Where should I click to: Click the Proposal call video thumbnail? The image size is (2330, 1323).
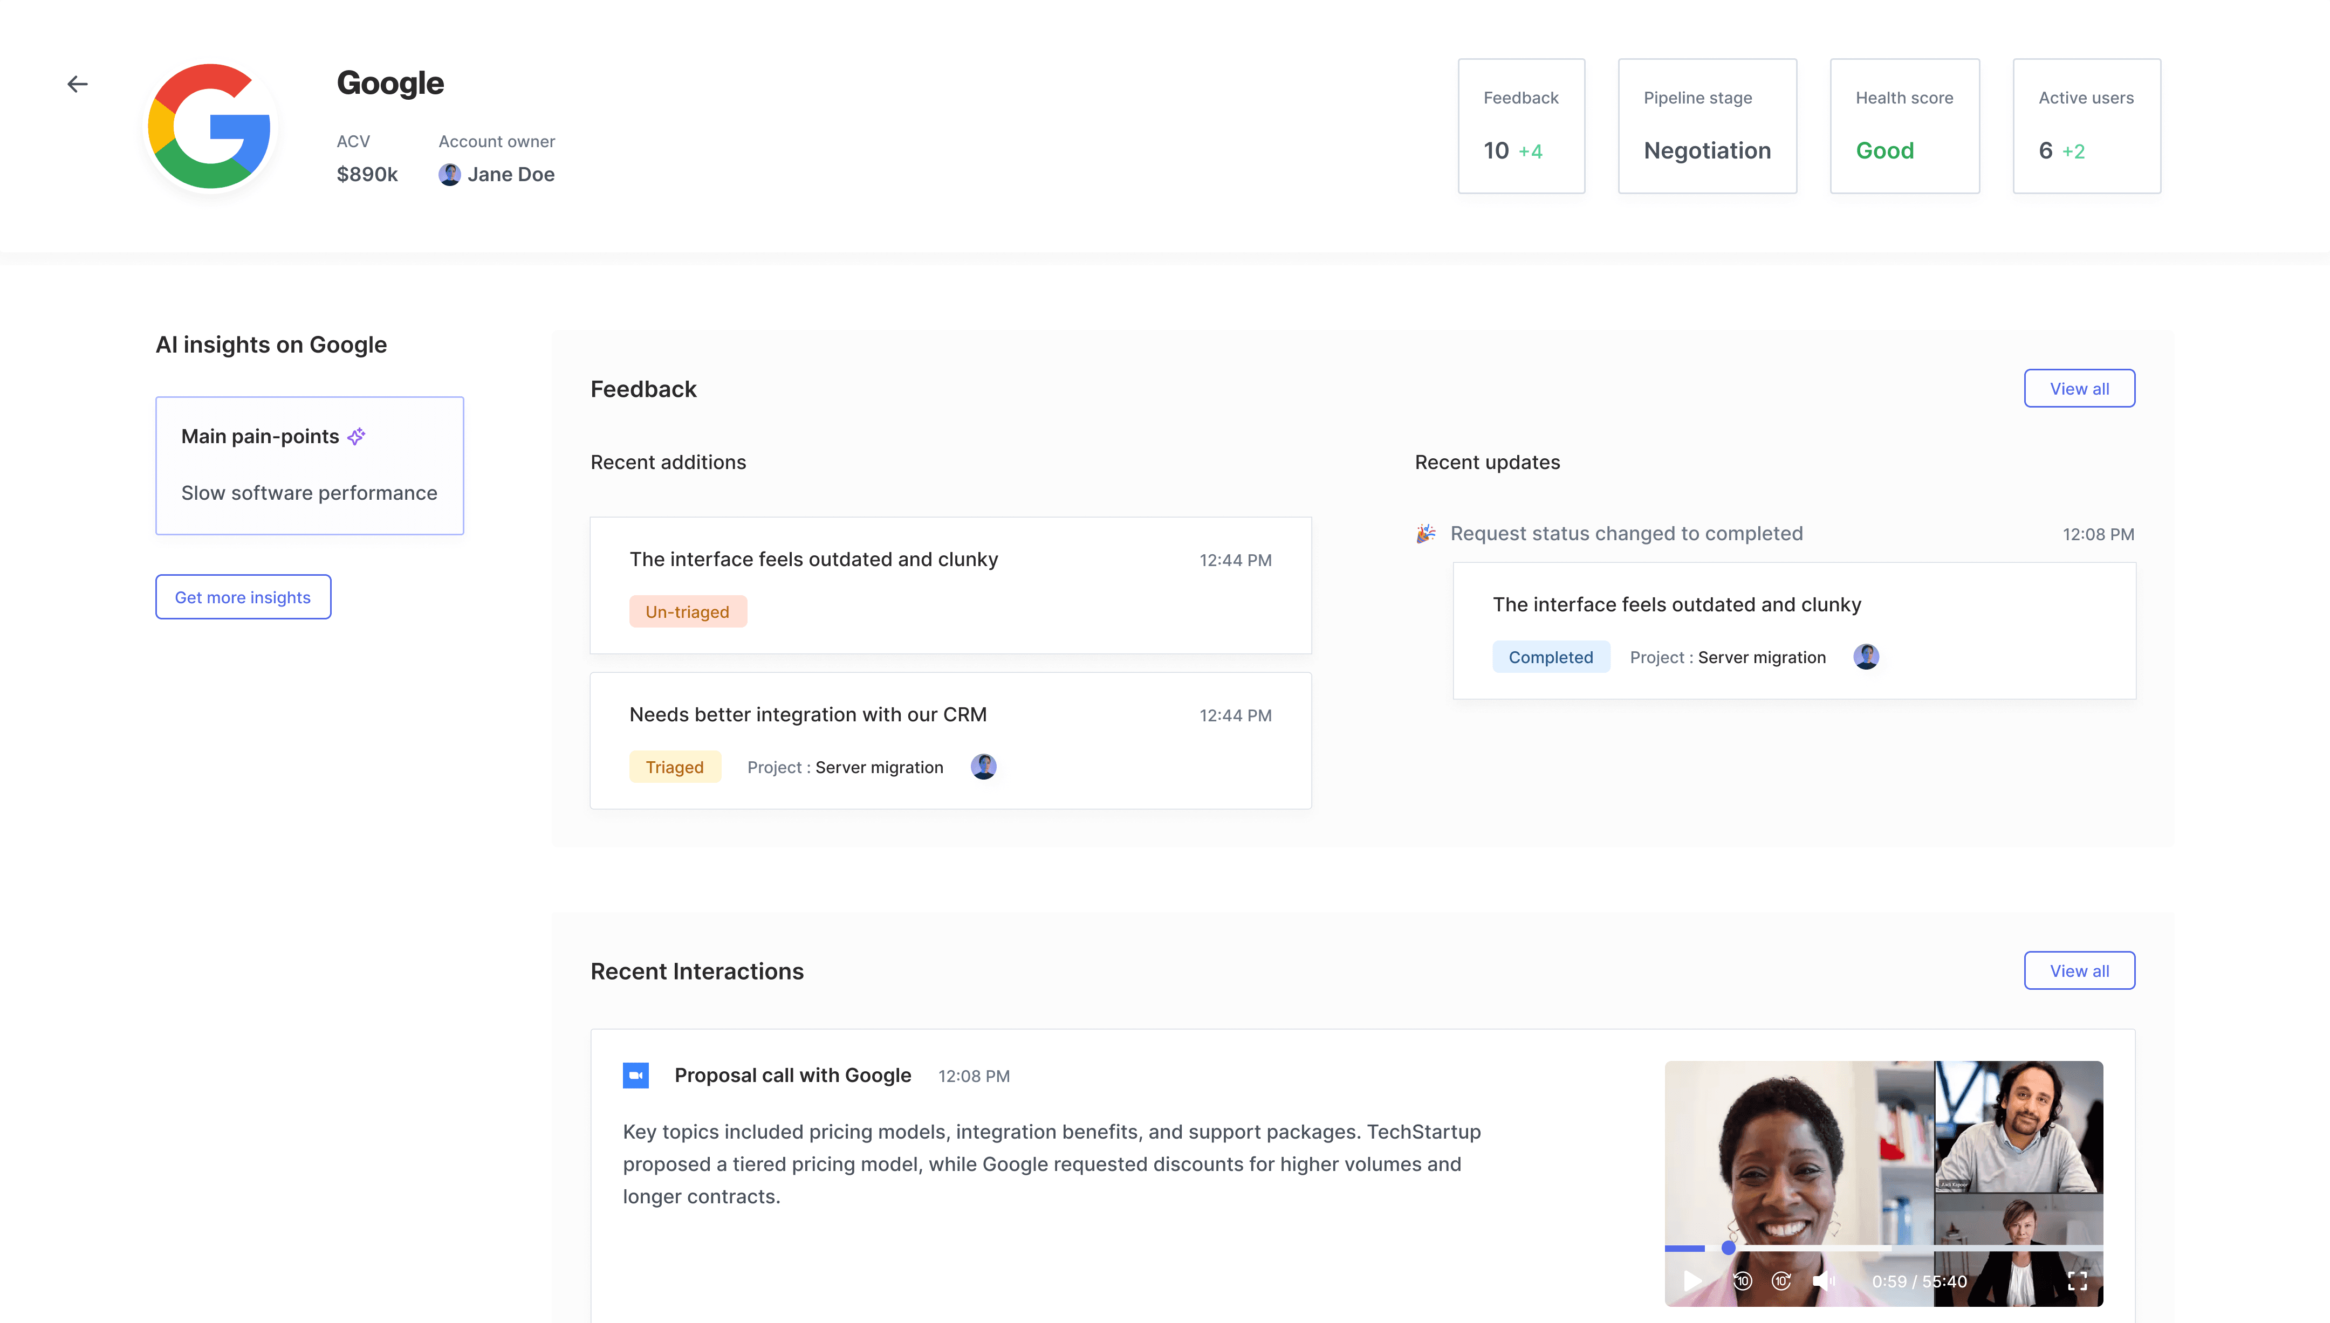[1884, 1184]
